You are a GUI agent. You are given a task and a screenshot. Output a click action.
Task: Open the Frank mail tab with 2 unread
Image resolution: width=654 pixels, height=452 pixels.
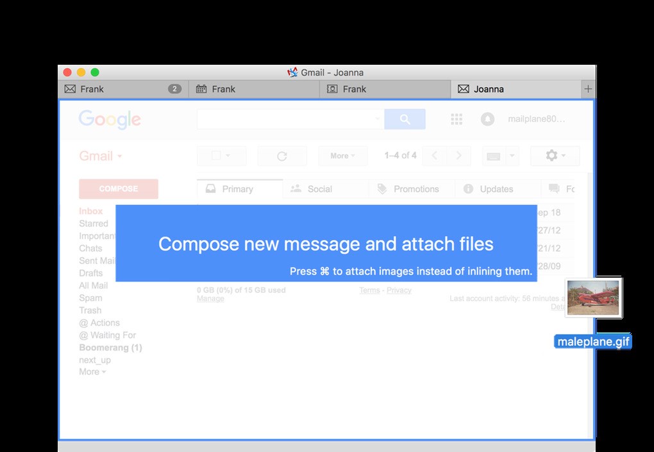pos(123,89)
